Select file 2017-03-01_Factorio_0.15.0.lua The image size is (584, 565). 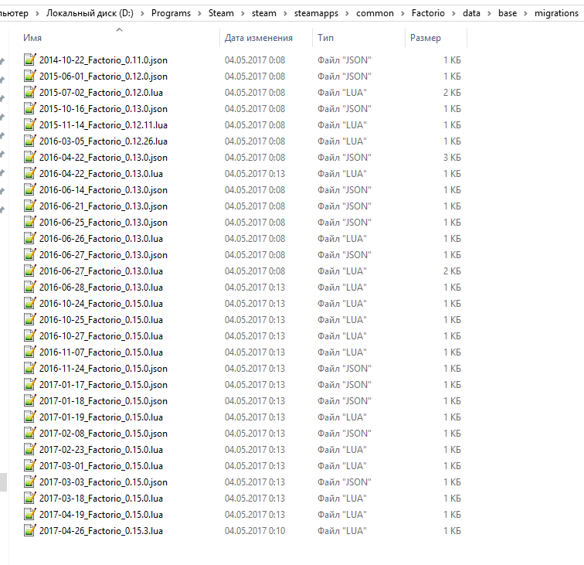(101, 466)
